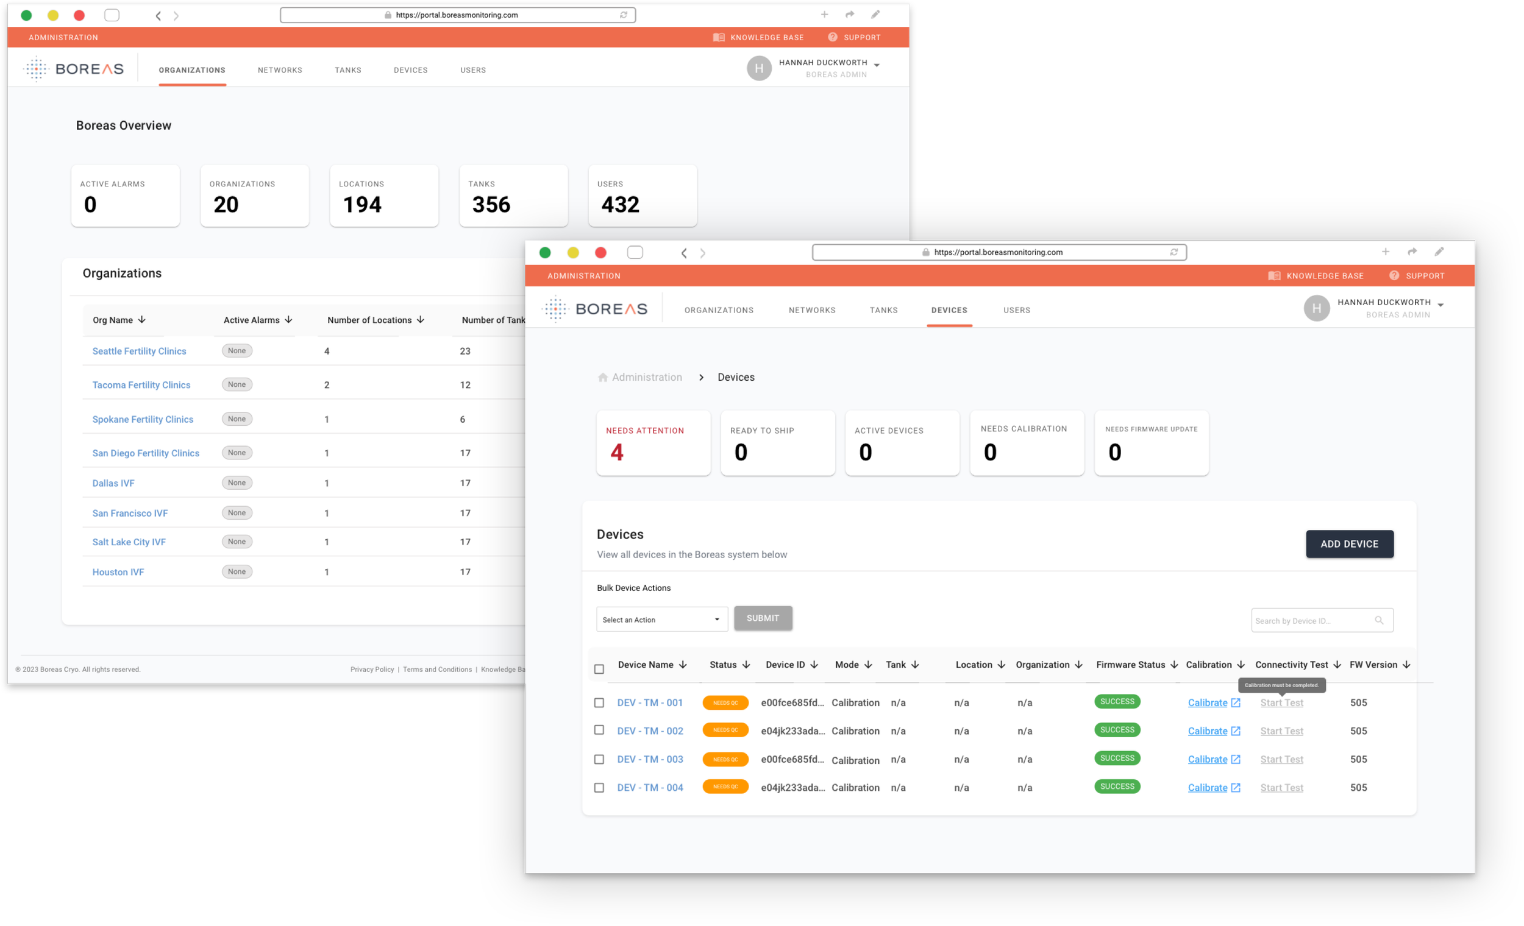This screenshot has width=1524, height=926.
Task: Click the search magnifier icon in device search
Action: [1379, 620]
